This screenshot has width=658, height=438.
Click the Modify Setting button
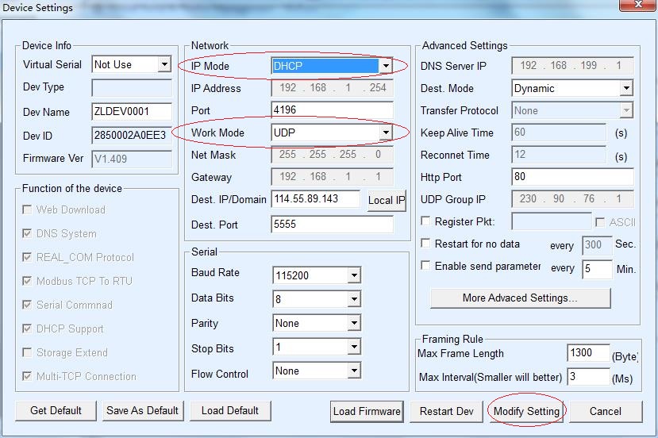point(526,411)
